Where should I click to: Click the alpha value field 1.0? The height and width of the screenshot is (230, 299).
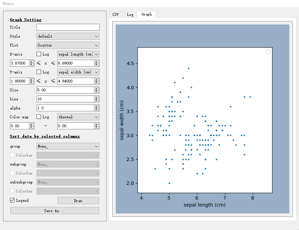pyautogui.click(x=68, y=108)
